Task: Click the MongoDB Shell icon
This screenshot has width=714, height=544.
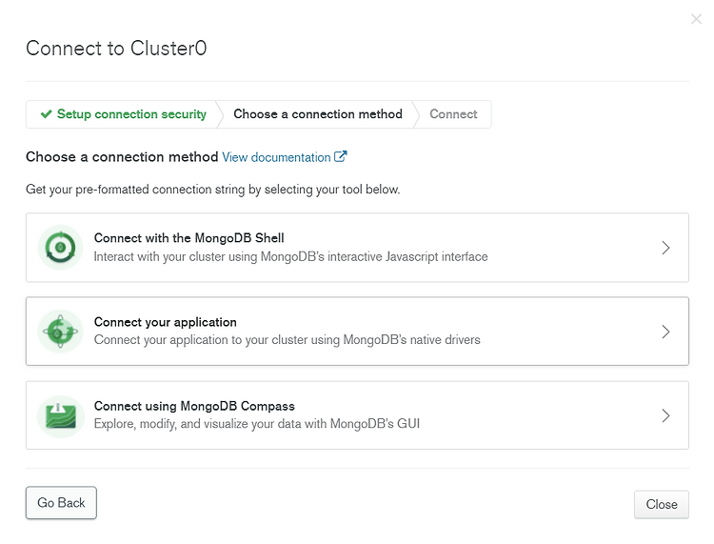Action: [60, 248]
